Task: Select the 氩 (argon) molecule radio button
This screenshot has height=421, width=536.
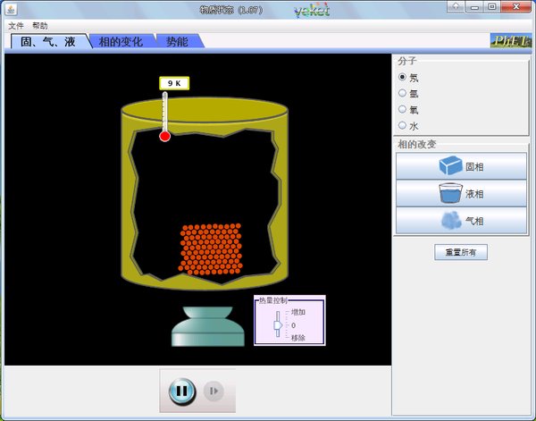Action: [402, 93]
